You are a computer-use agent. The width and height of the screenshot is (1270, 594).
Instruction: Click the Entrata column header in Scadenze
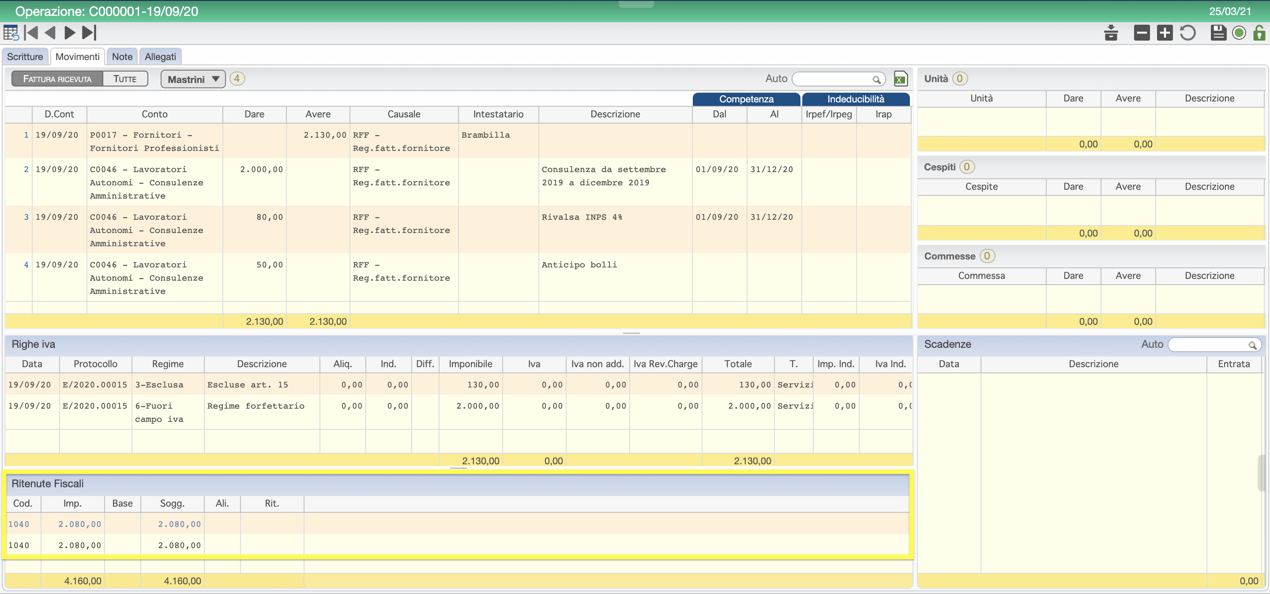click(1233, 364)
